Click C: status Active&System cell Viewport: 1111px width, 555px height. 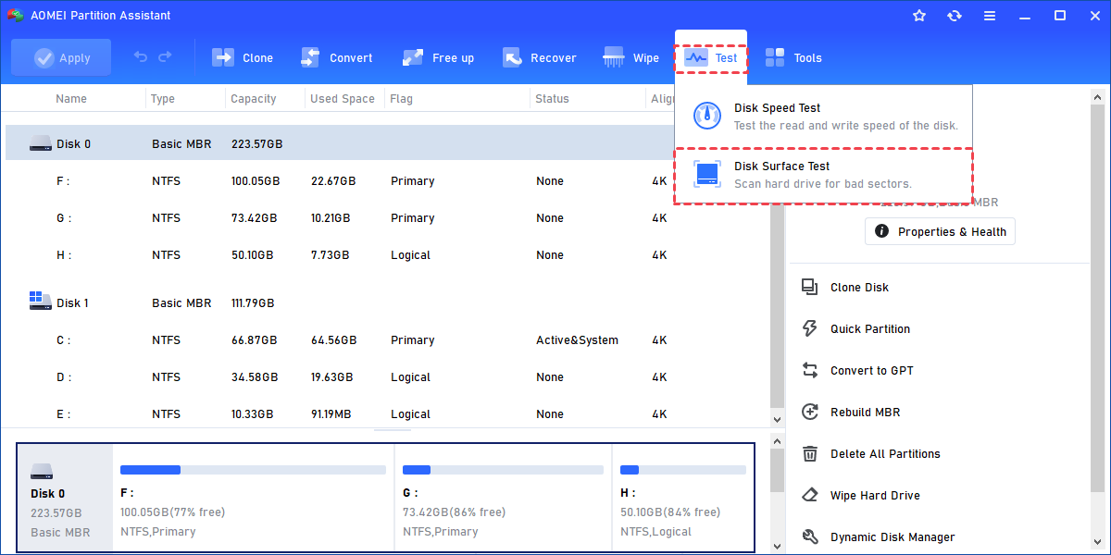coord(577,340)
